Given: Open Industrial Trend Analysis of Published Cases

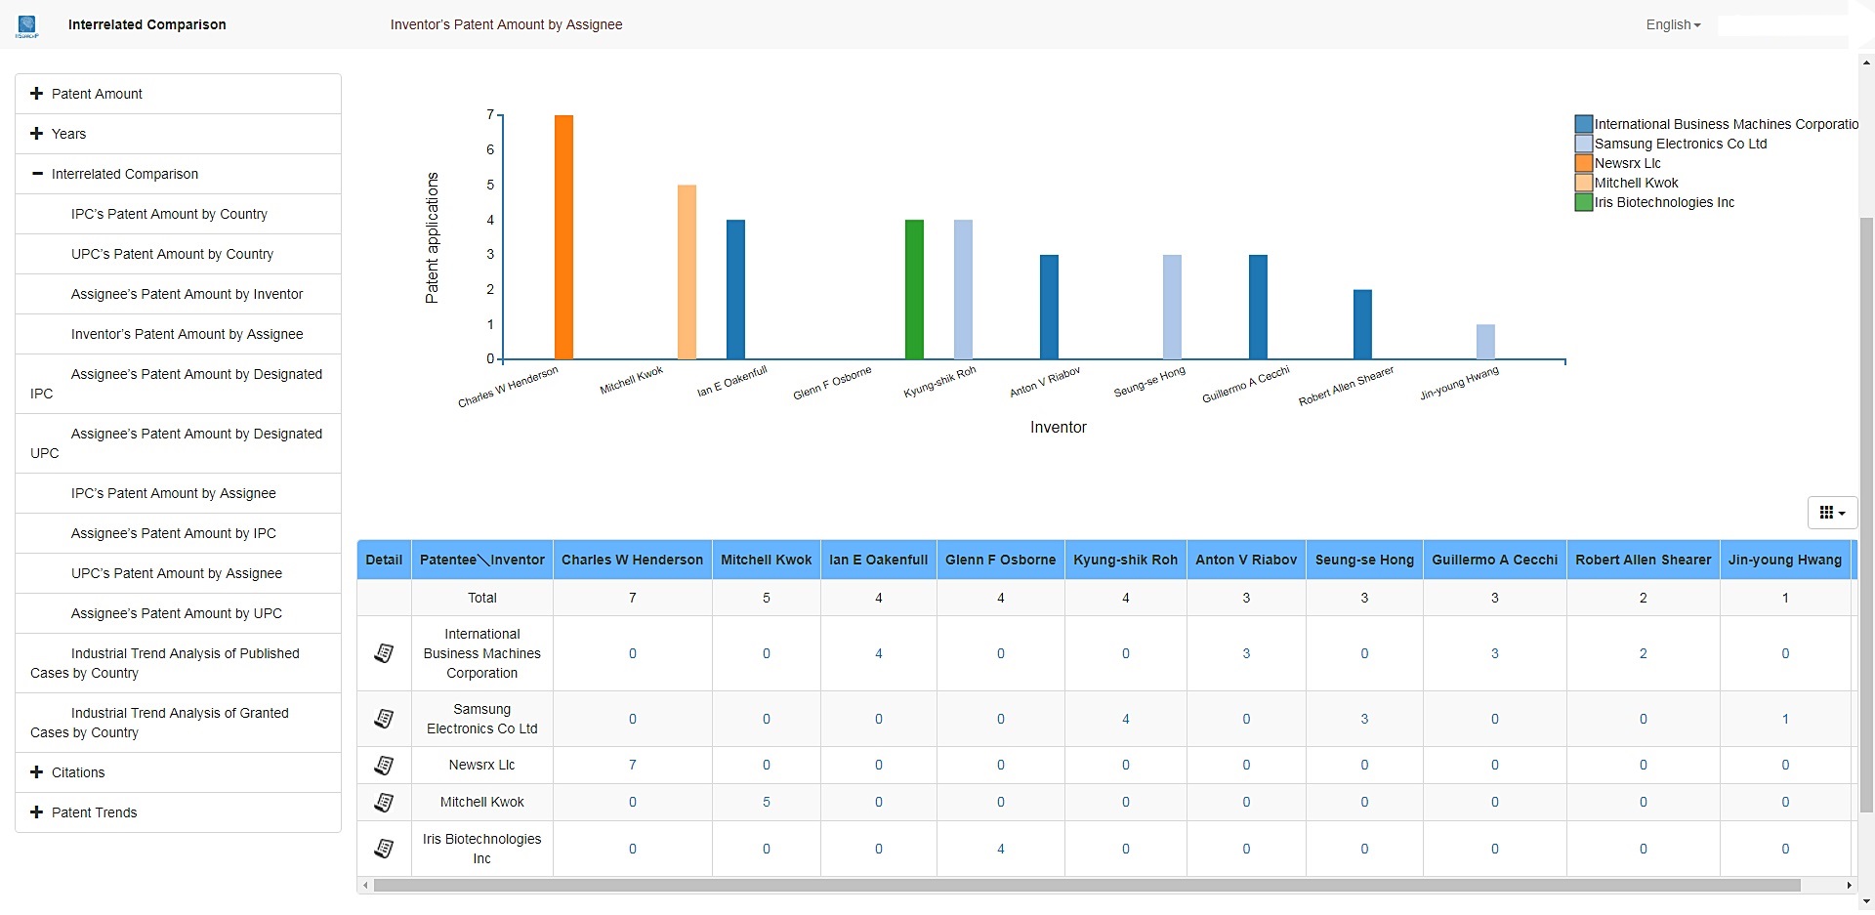Looking at the screenshot, I should 178,663.
